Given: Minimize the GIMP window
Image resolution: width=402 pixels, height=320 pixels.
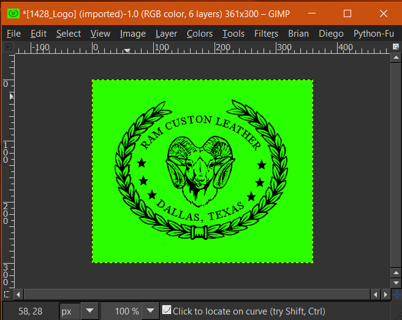Looking at the screenshot, I should (x=312, y=13).
